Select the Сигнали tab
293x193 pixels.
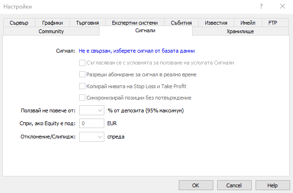[x=146, y=30]
